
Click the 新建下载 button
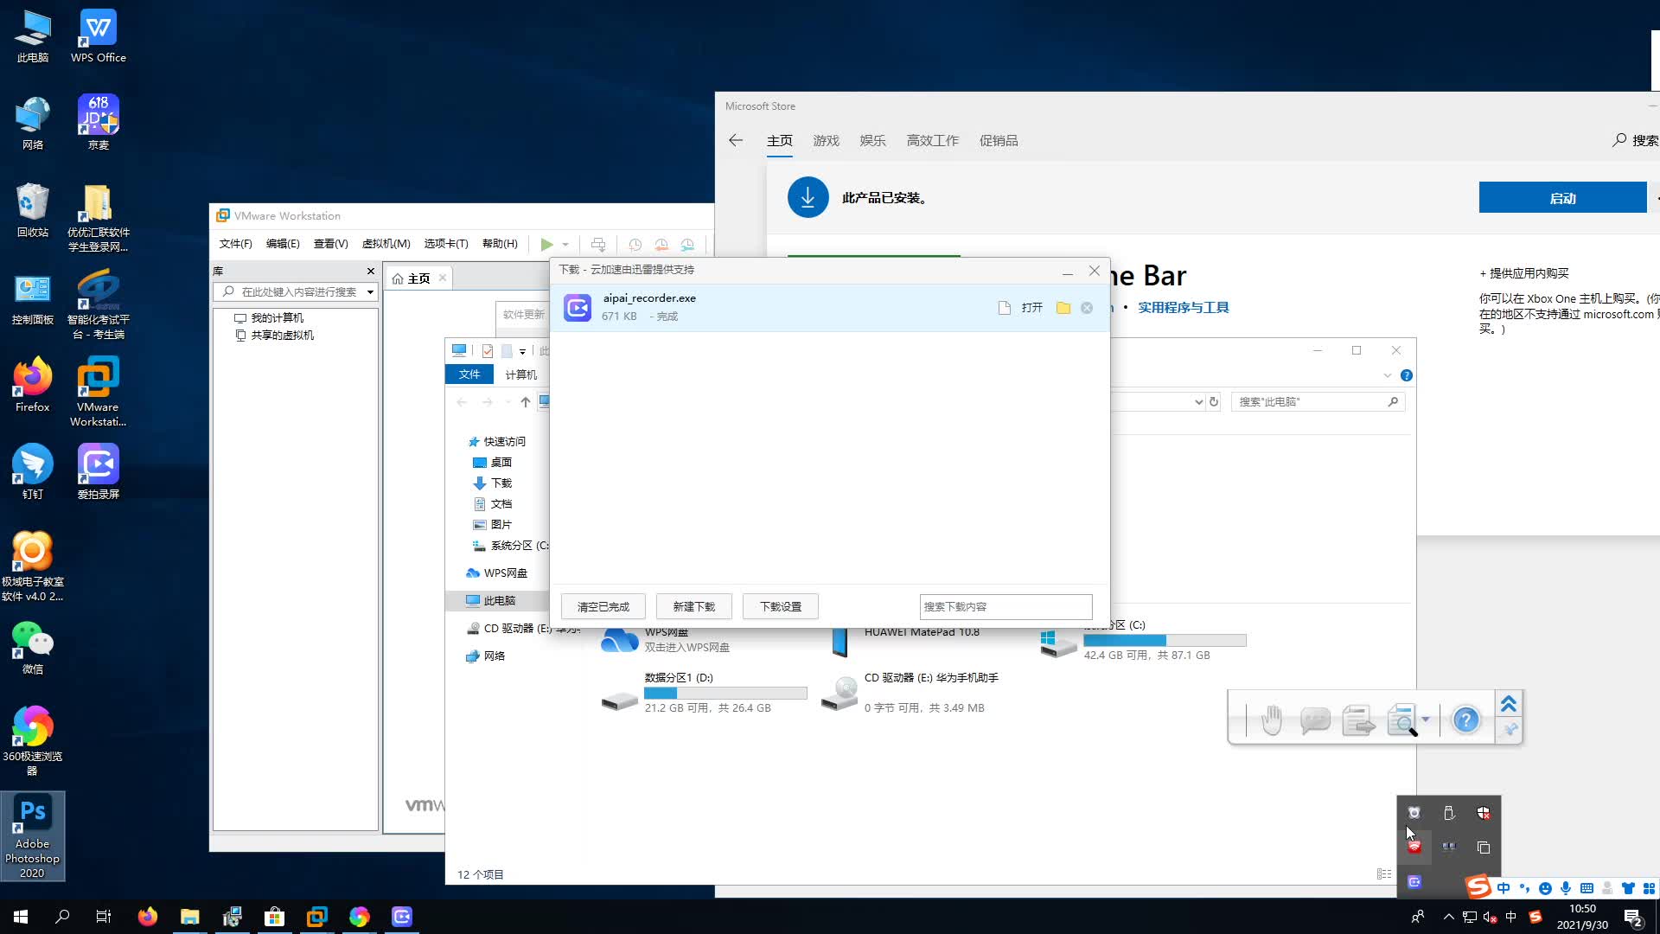(694, 606)
